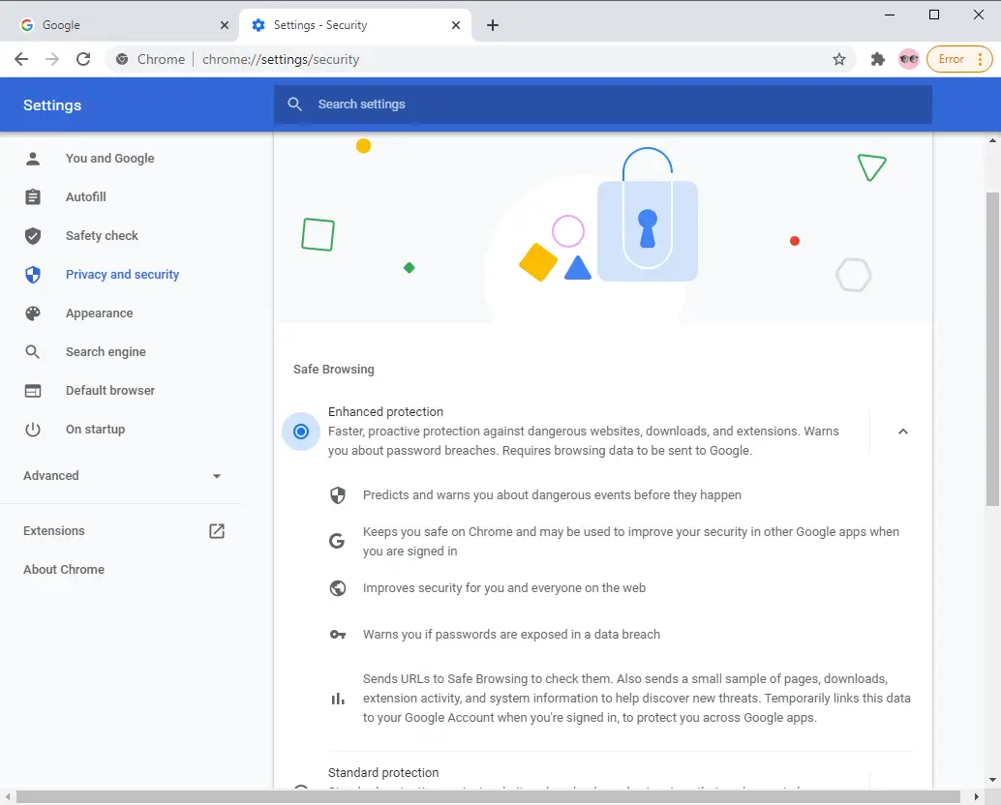This screenshot has height=805, width=1001.
Task: Click the horizontal scrollbar right arrow
Action: click(x=976, y=796)
